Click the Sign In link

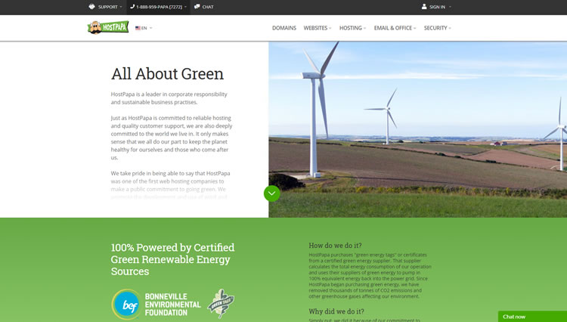click(437, 7)
